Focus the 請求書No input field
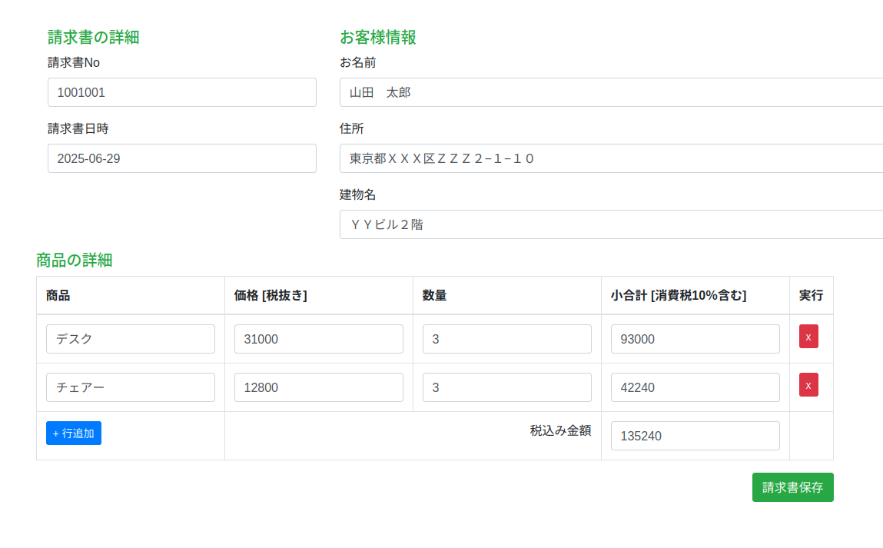The width and height of the screenshot is (883, 548). click(x=182, y=92)
